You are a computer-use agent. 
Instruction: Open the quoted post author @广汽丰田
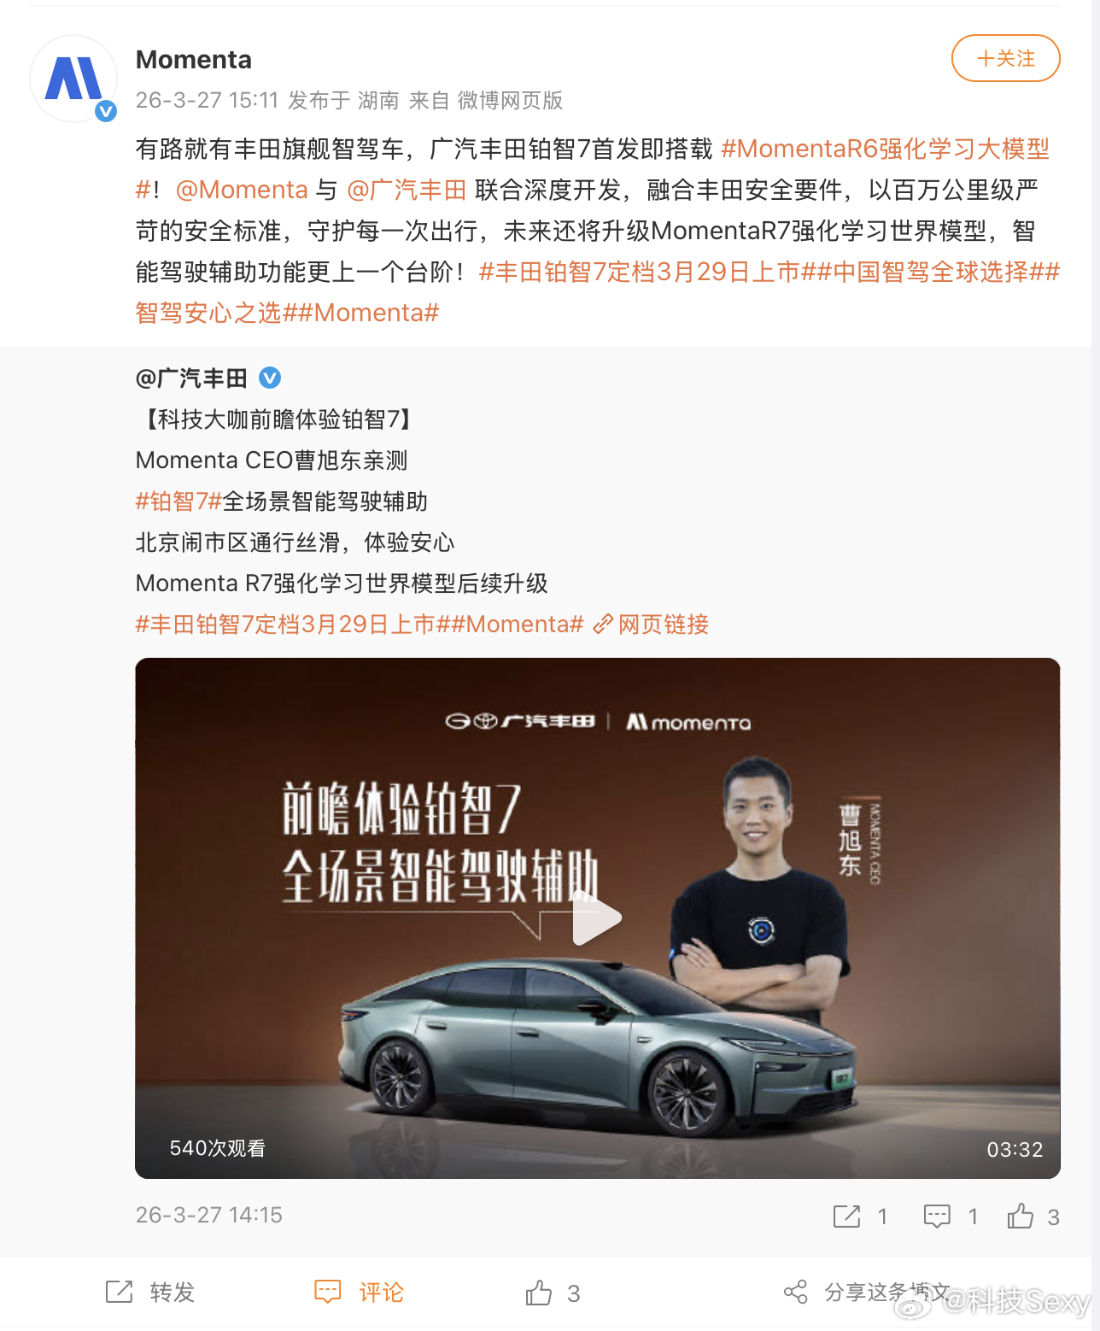[191, 378]
